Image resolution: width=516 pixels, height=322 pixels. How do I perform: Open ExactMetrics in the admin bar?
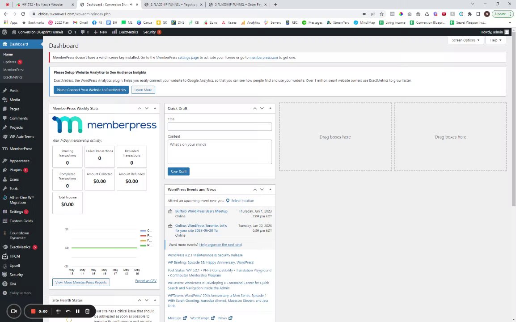click(125, 32)
